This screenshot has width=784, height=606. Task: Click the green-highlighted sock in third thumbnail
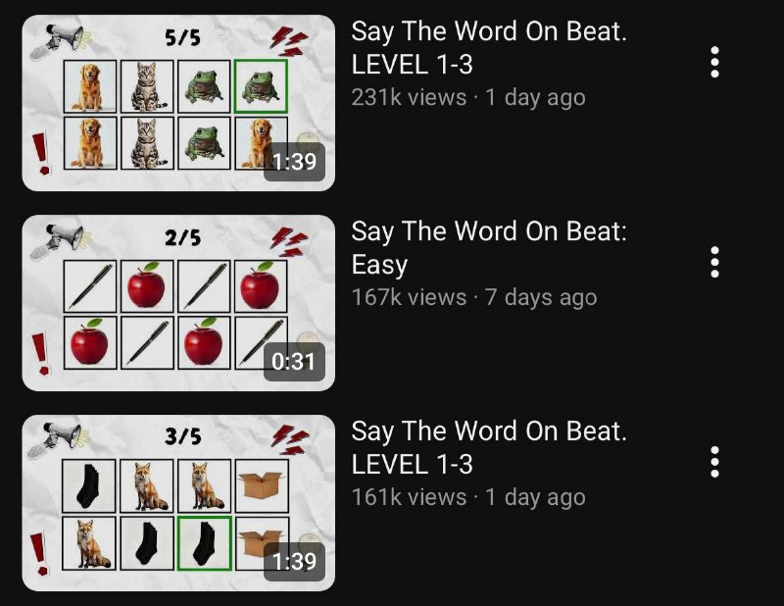tap(204, 543)
